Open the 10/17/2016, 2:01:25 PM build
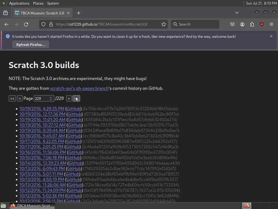Screen dimensions: 278x209 pyautogui.click(x=41, y=147)
